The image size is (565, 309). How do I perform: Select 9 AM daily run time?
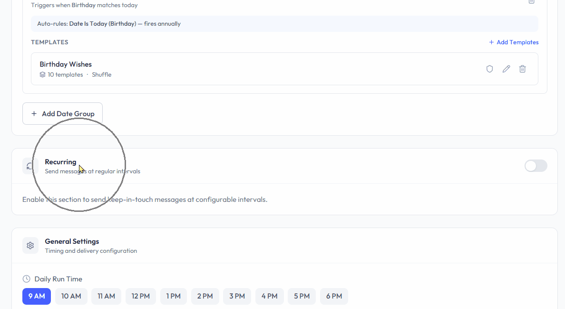click(x=37, y=296)
